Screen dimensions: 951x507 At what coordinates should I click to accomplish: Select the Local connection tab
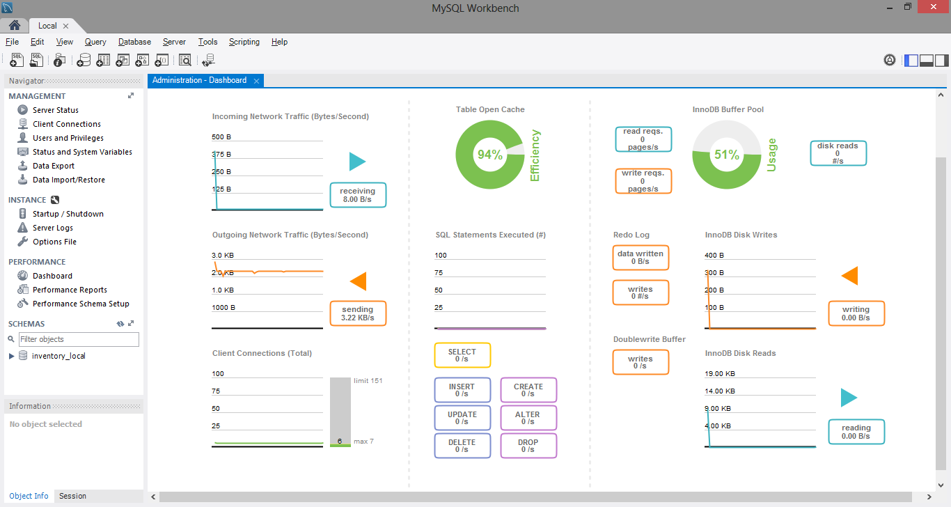click(47, 26)
